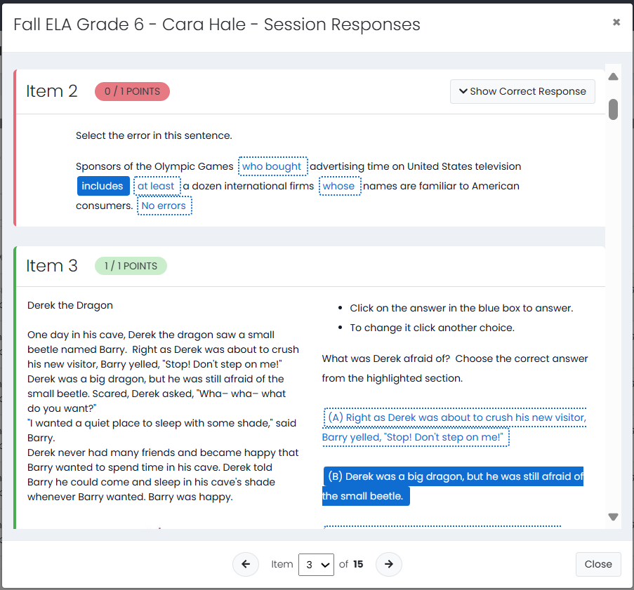Click the 0 / 1 POINTS badge

point(132,91)
